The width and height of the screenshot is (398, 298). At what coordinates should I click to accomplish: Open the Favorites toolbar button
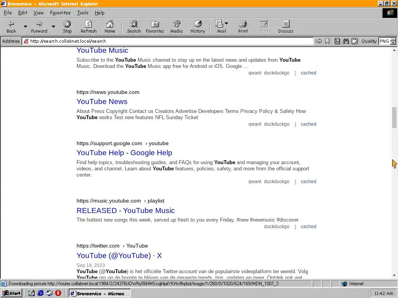[x=155, y=27]
